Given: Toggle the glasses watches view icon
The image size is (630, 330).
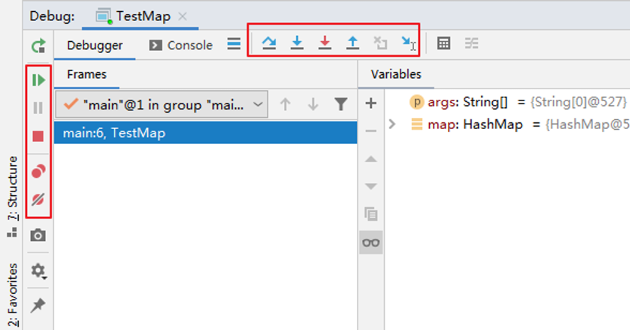Looking at the screenshot, I should pos(371,243).
